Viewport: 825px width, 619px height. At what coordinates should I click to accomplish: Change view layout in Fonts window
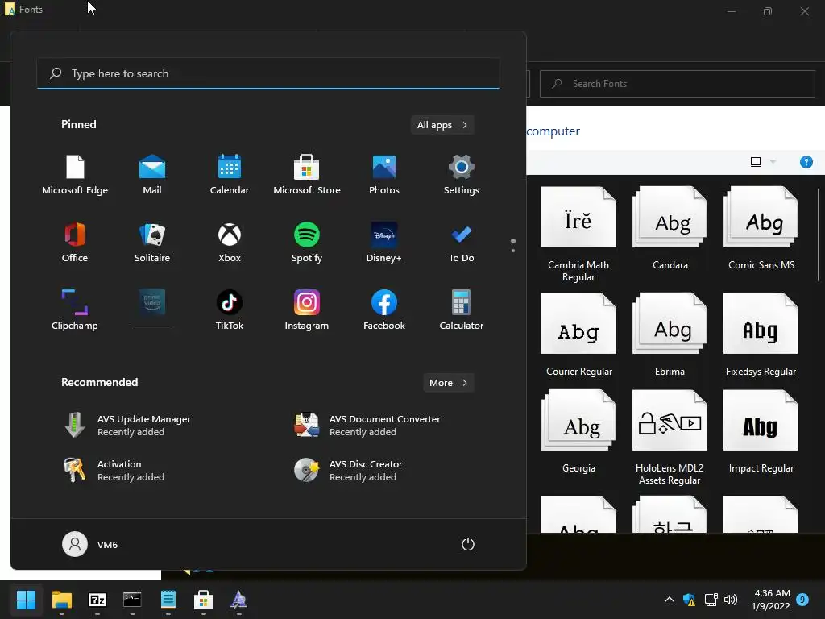click(x=756, y=162)
